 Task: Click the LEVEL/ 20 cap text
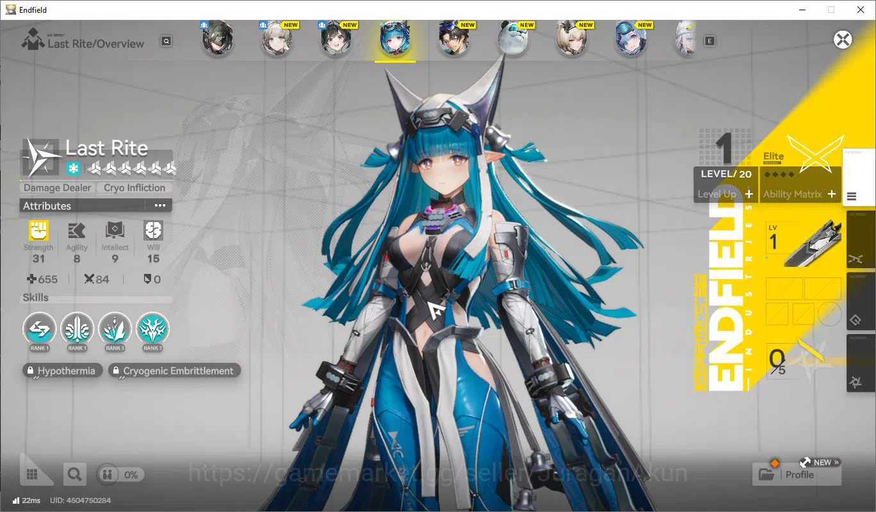pyautogui.click(x=726, y=174)
